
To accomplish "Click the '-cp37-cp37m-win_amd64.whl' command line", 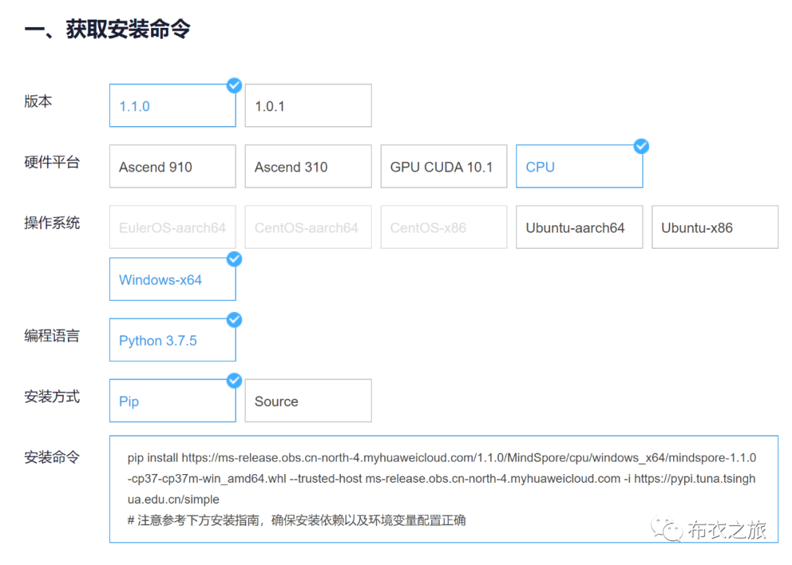I will tap(441, 478).
